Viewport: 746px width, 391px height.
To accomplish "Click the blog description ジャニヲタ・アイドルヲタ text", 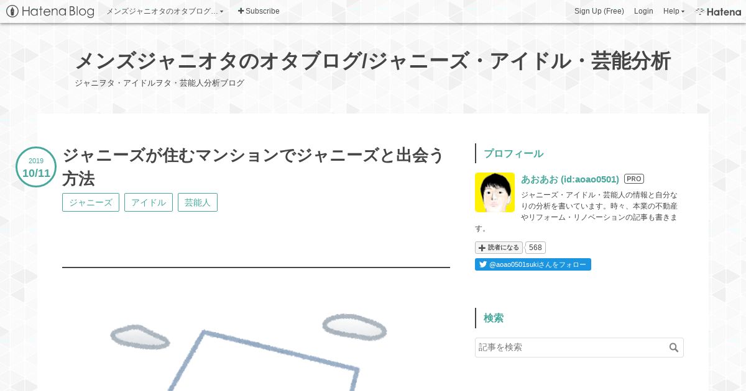I will pos(160,83).
